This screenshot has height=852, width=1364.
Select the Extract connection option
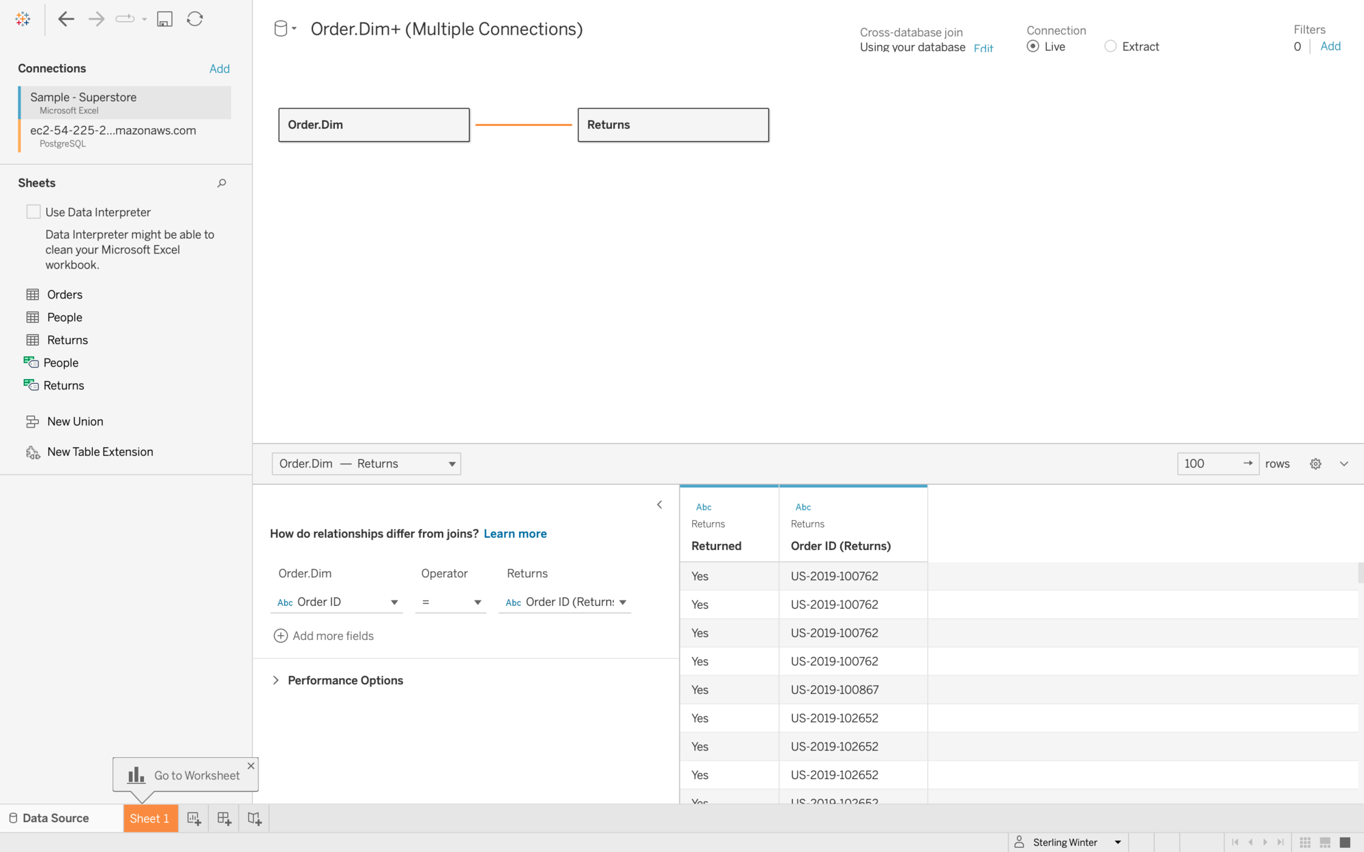coord(1111,46)
